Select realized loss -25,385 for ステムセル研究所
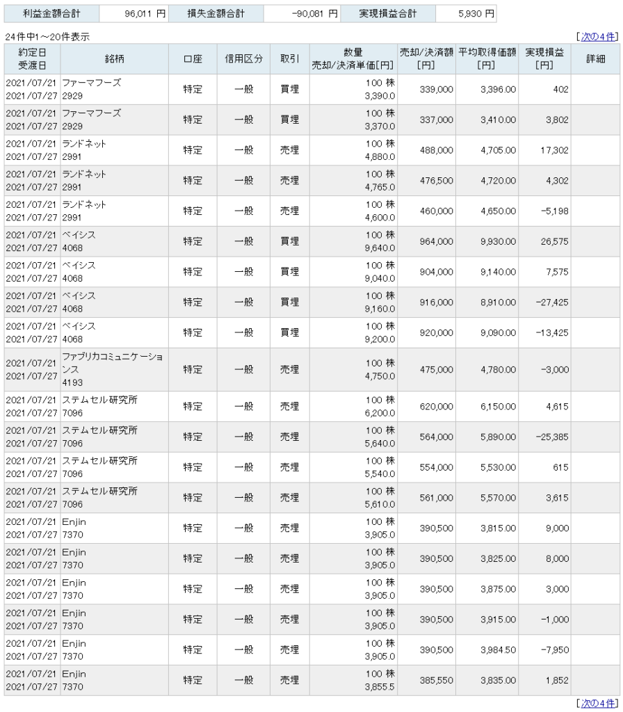Screen dimensions: 623x712 [x=544, y=437]
